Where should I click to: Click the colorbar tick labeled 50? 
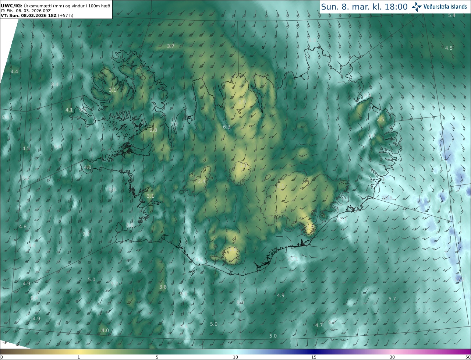(x=468, y=357)
